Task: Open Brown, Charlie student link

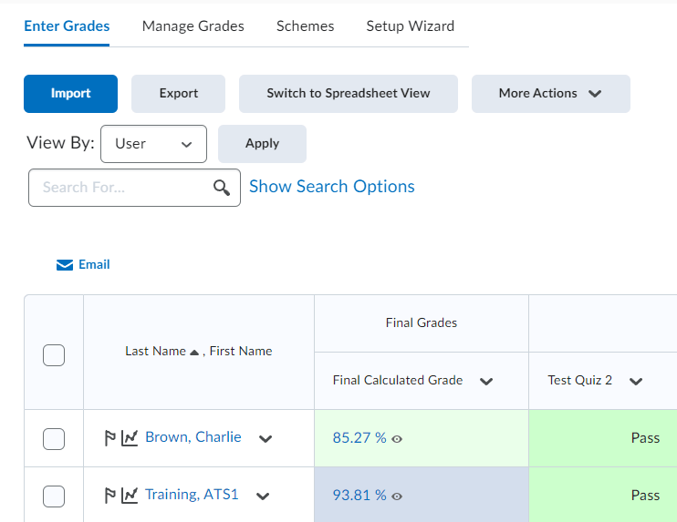Action: [193, 437]
